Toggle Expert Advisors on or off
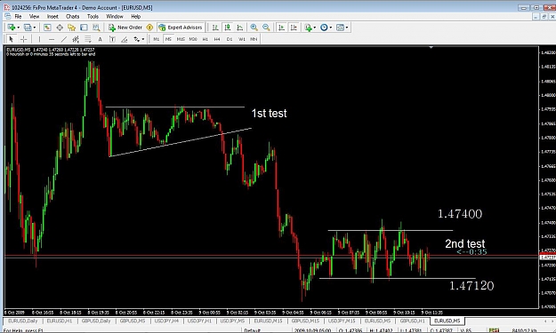This screenshot has height=333, width=556. 181,28
